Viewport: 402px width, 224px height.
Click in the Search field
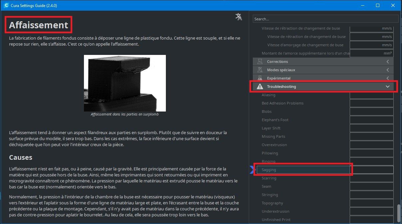[325, 19]
